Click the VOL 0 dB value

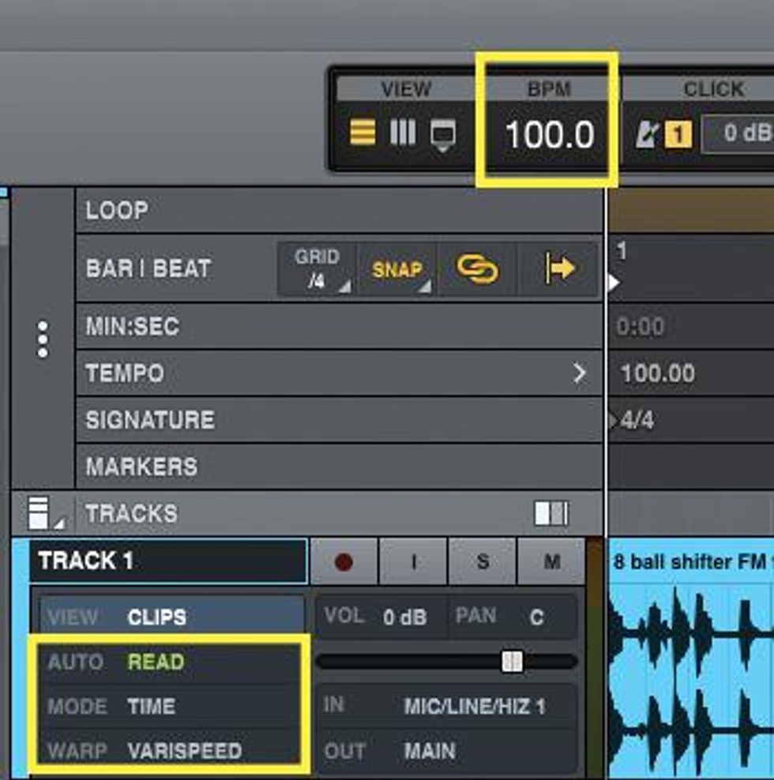tap(404, 617)
